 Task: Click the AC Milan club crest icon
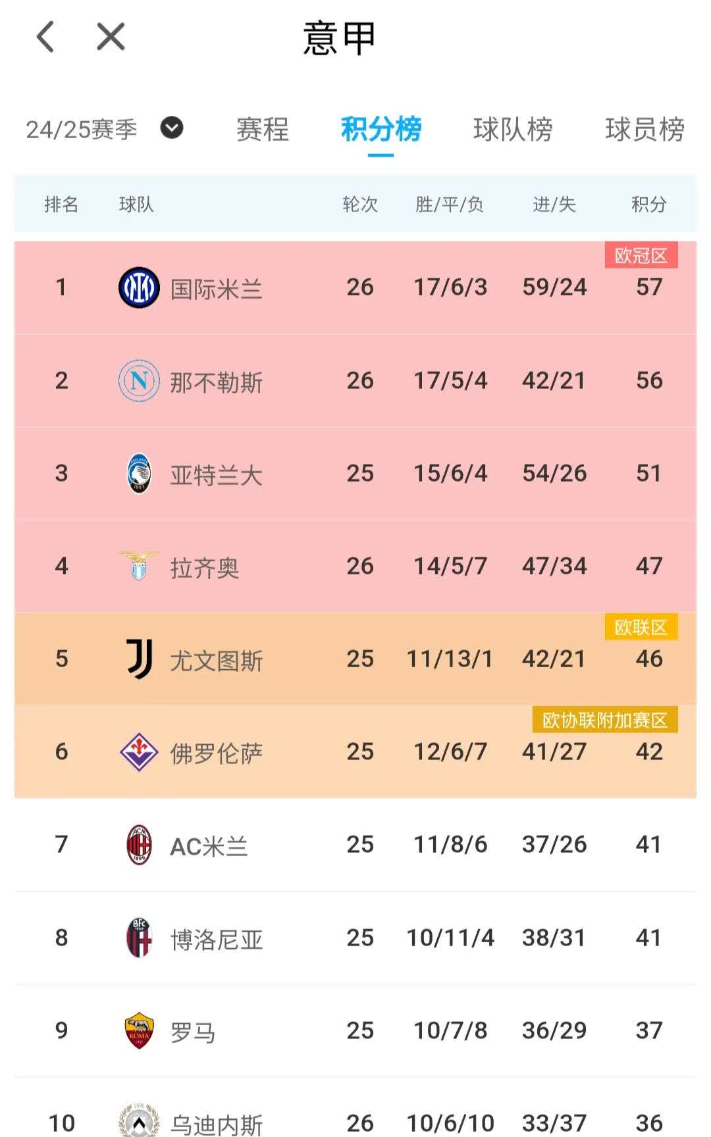pyautogui.click(x=138, y=845)
